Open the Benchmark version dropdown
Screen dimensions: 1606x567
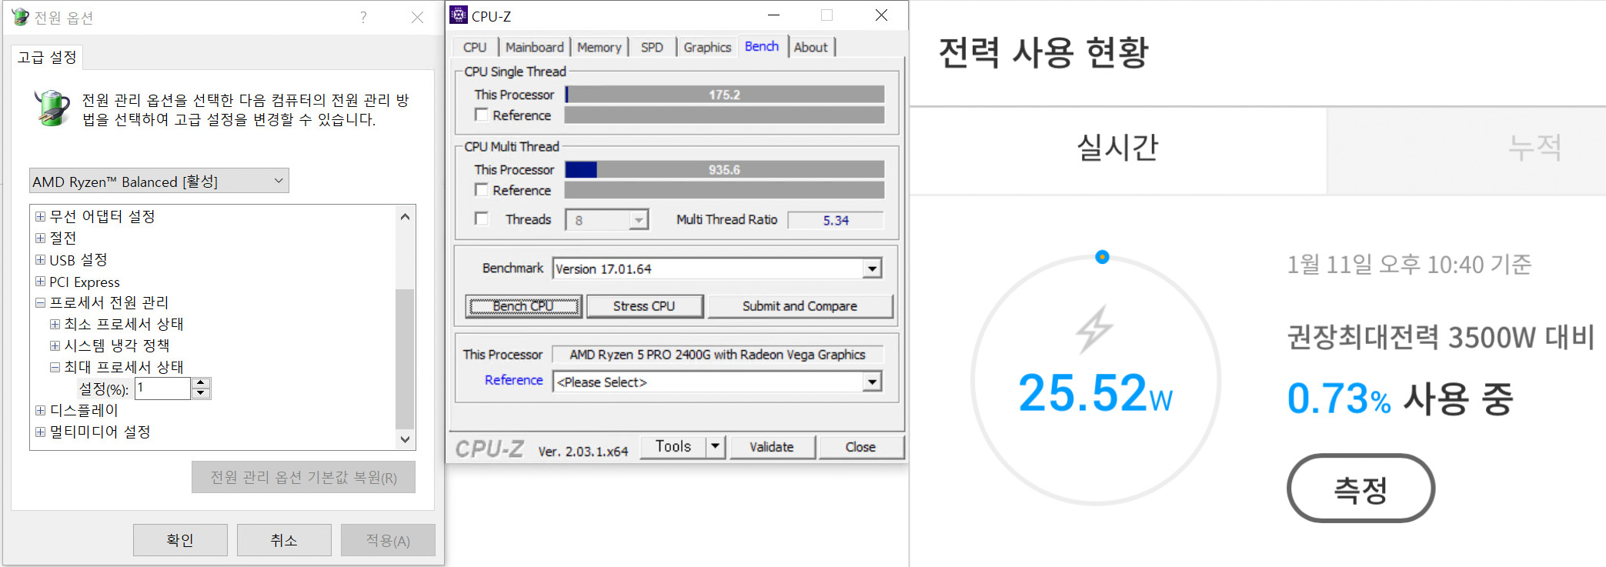872,268
